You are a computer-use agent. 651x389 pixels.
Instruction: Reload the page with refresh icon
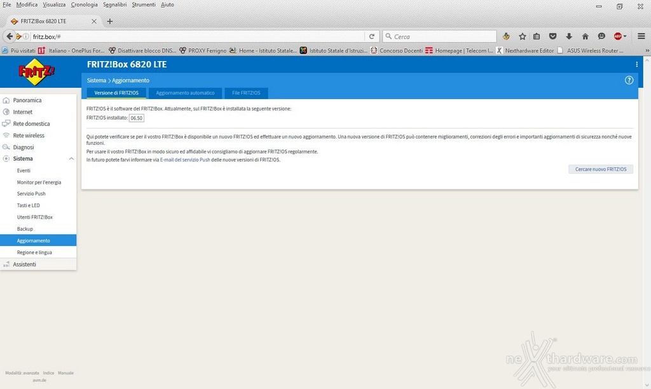point(371,36)
